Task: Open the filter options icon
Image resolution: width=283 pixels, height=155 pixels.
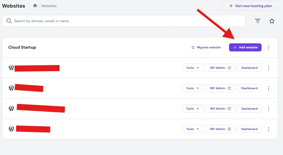Action: pyautogui.click(x=258, y=21)
